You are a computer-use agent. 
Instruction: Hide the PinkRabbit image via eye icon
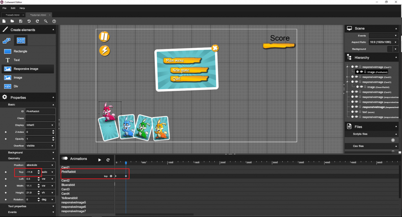click(x=361, y=72)
